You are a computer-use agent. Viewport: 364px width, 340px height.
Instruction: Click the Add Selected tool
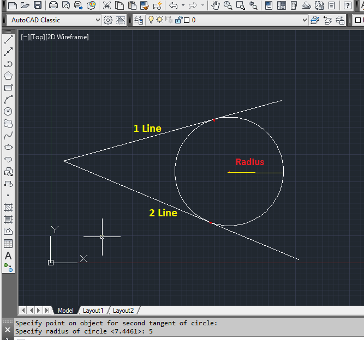pyautogui.click(x=8, y=268)
